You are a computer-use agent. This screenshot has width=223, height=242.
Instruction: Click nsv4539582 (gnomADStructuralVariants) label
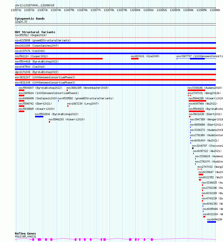point(86,98)
